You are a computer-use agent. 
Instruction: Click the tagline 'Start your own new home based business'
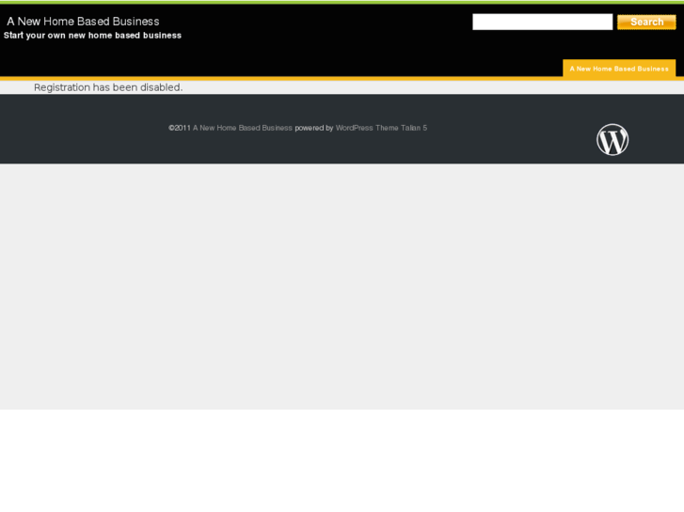pos(92,36)
